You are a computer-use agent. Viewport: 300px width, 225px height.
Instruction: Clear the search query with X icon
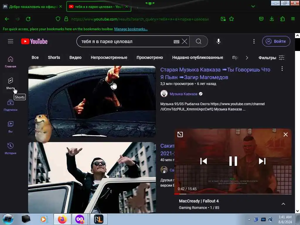click(x=185, y=41)
